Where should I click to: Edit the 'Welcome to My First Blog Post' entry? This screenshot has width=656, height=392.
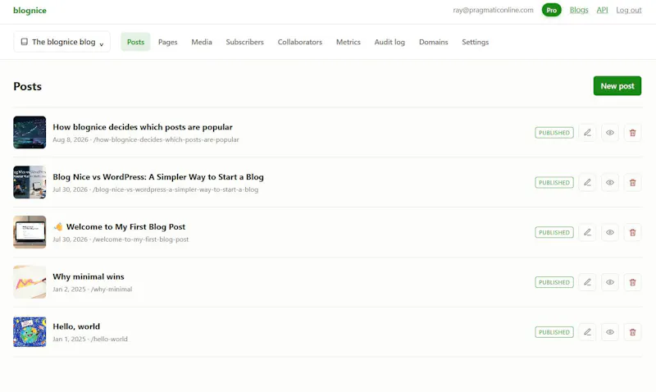pos(587,232)
